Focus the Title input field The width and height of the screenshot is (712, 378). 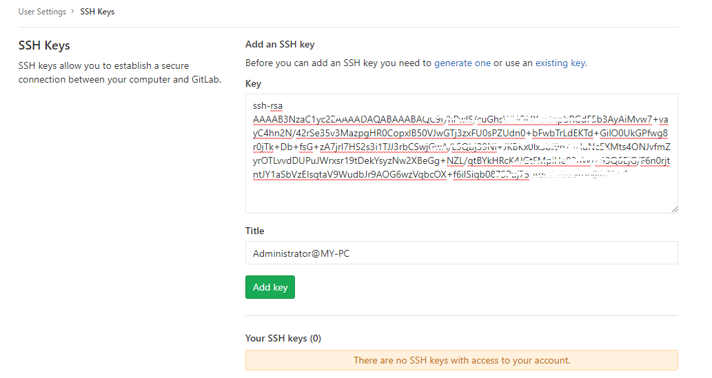point(462,253)
